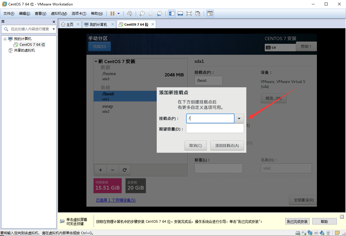Click the Unity mode toolbar icon
346x236 pixels.
(x=198, y=14)
